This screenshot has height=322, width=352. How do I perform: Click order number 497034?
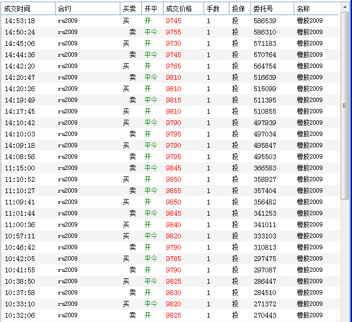click(265, 134)
